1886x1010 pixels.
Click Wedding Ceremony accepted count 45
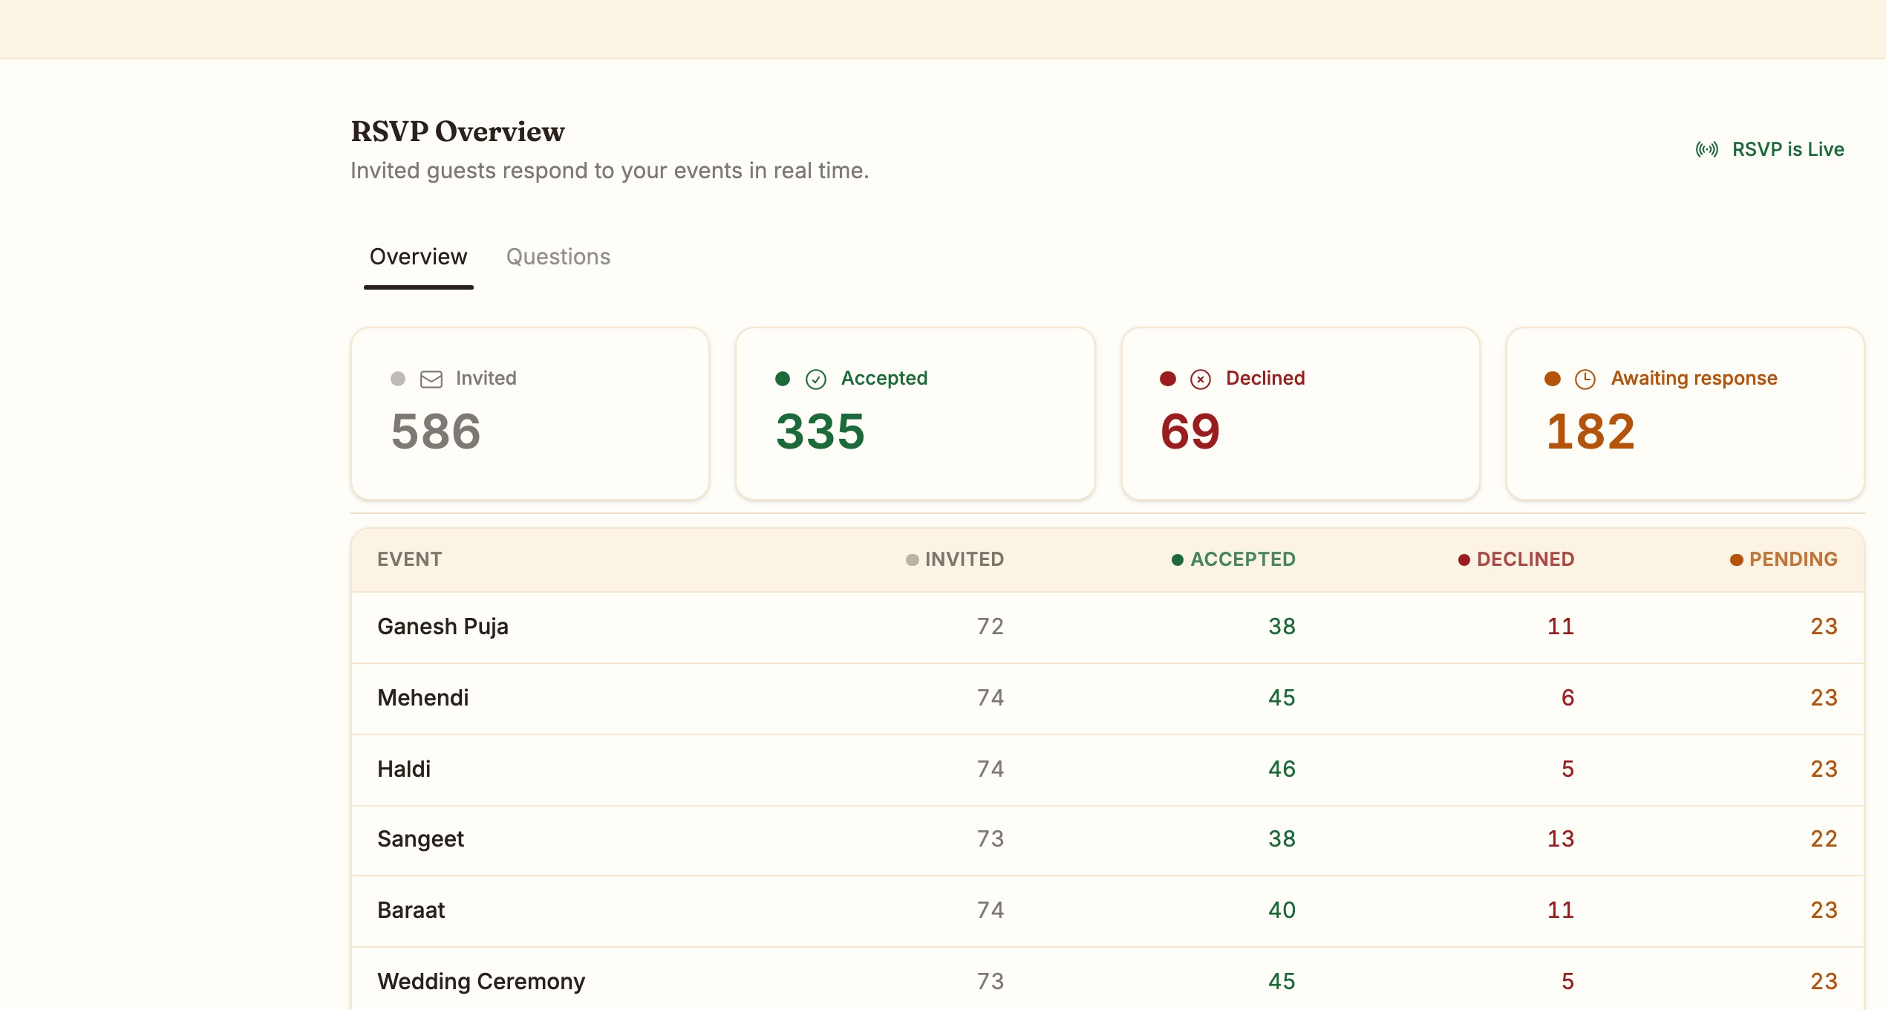click(1282, 982)
